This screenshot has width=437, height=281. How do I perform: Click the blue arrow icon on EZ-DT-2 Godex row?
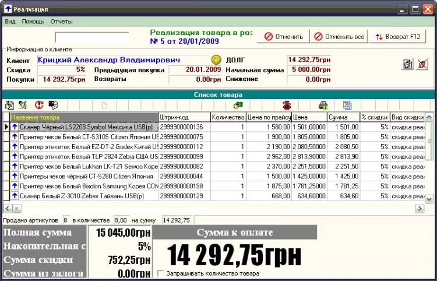[x=15, y=146]
